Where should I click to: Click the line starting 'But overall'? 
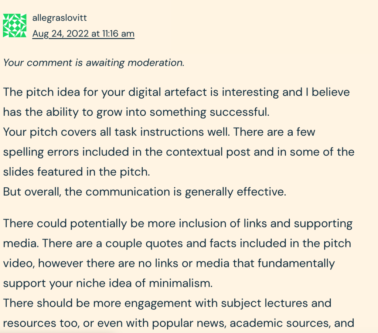click(x=144, y=192)
